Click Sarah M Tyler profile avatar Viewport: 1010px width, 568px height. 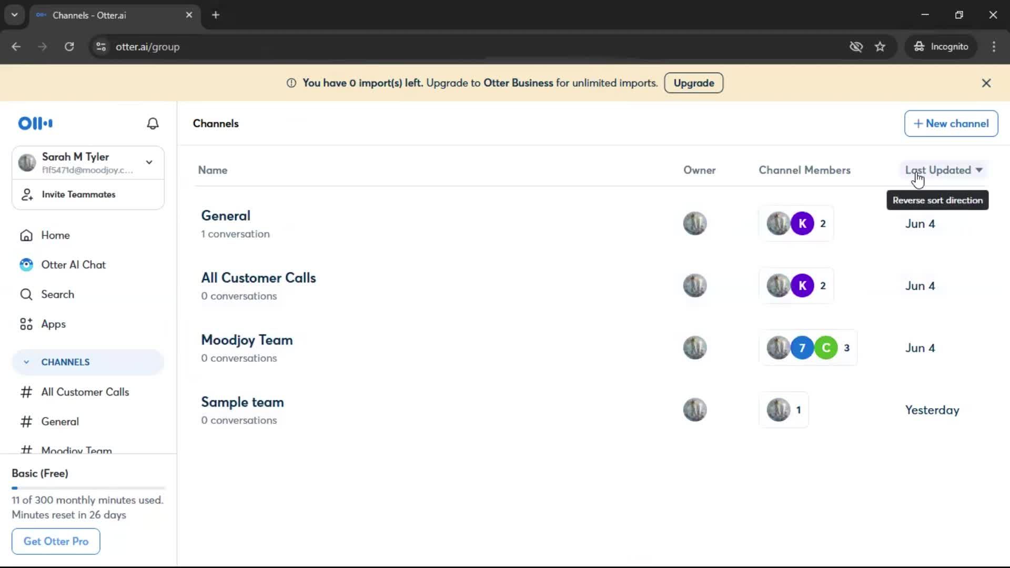27,163
